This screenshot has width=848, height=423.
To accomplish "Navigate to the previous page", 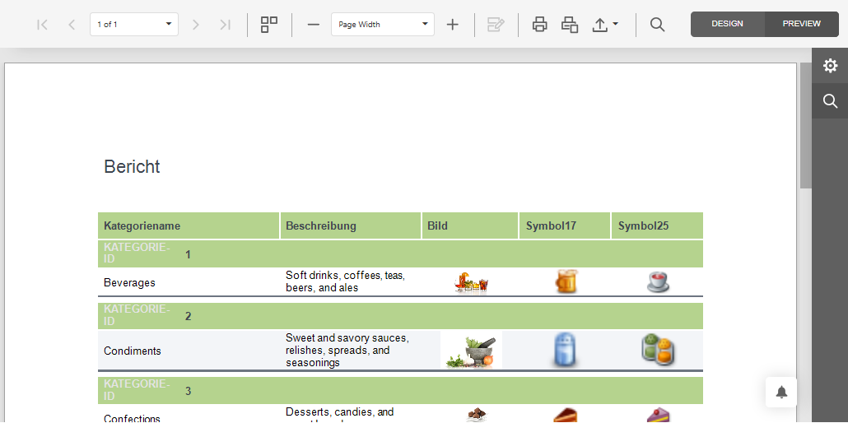I will coord(72,25).
